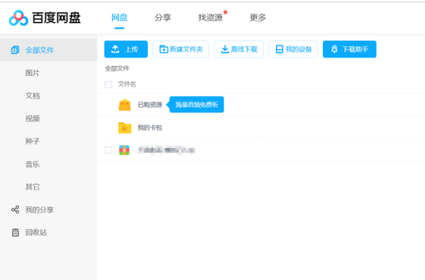The image size is (425, 280).
Task: Show 其它 category in sidebar
Action: tap(33, 187)
